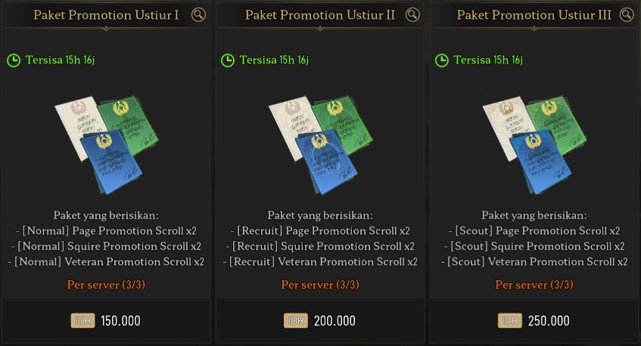Buy the Ustiur I package for 150.000

click(106, 321)
